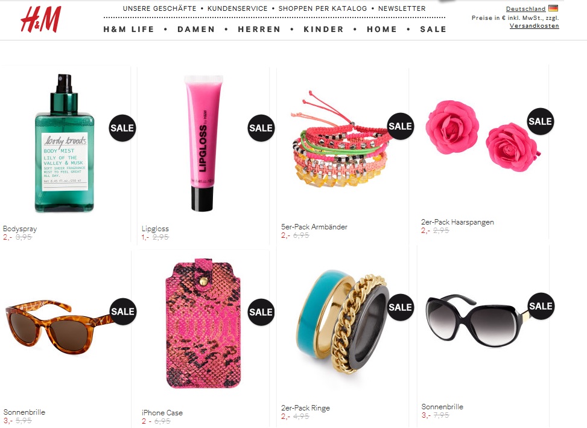The image size is (587, 428).
Task: Click SALE badge beside the bracelets
Action: (x=400, y=126)
